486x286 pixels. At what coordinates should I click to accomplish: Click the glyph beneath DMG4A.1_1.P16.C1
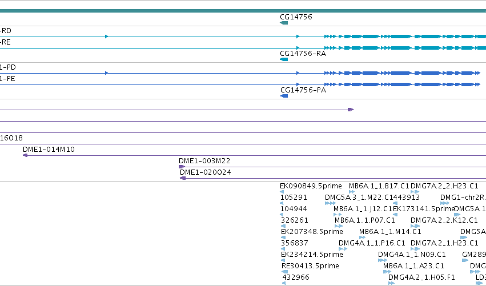343,249
